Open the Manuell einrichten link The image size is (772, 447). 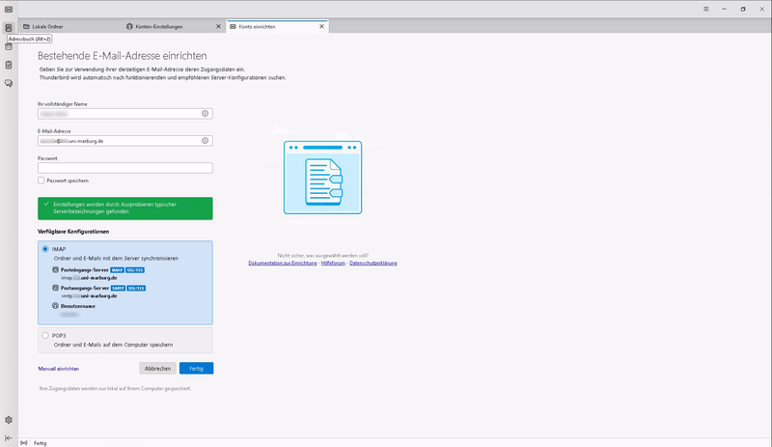click(x=58, y=369)
